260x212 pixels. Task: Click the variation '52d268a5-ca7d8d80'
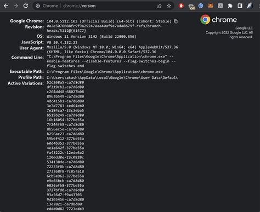pos(65,82)
